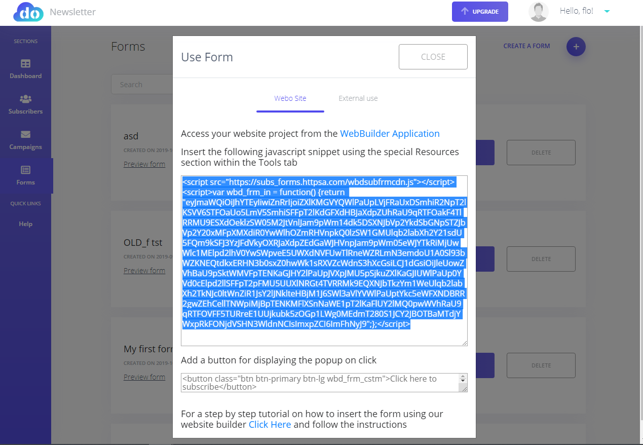643x445 pixels.
Task: Expand the 'Hello, flo!' account dropdown arrow
Action: point(608,11)
